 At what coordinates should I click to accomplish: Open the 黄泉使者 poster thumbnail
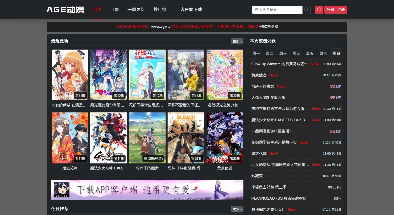point(225,138)
